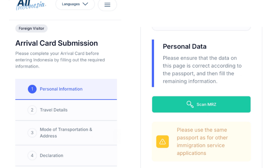Viewport: 270px width, 168px height.
Task: Expand the Languages dropdown
Action: 75,4
